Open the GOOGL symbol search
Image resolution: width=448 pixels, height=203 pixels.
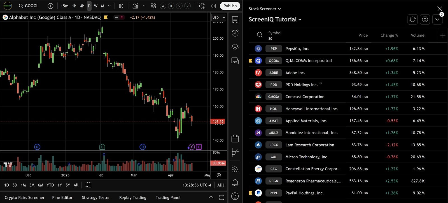pos(29,6)
